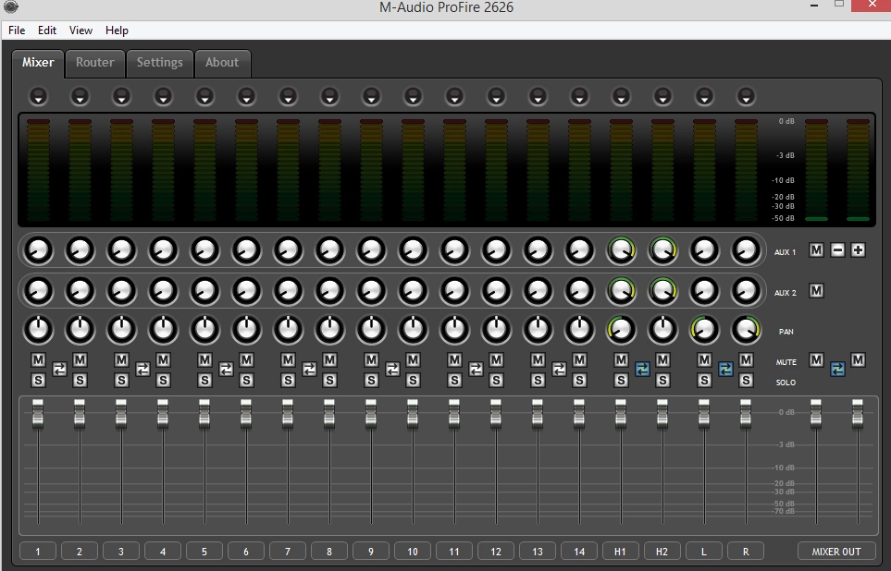
Task: Toggle stereo link for channels 7 and 8
Action: pos(309,370)
